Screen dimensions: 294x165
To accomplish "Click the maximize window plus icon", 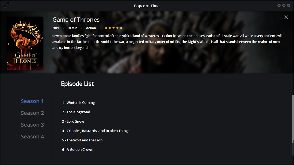I will click(x=284, y=5).
